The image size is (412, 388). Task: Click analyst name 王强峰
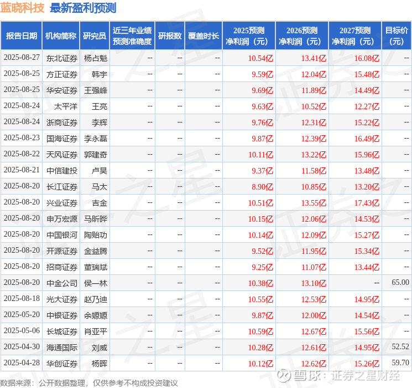click(96, 90)
